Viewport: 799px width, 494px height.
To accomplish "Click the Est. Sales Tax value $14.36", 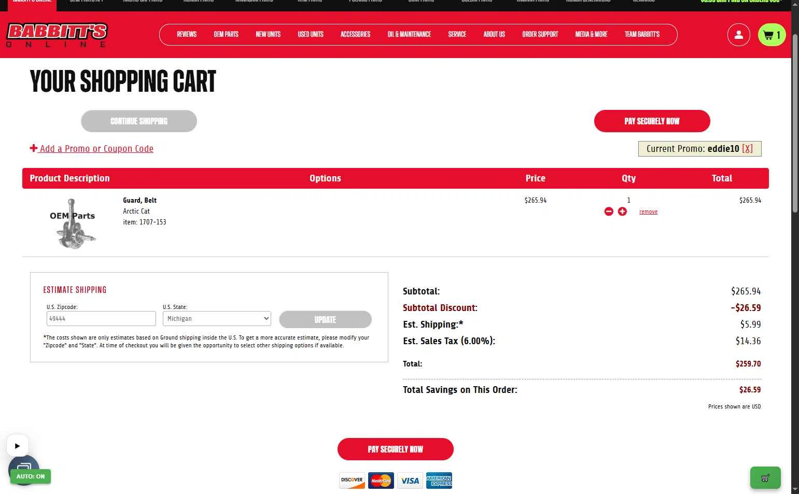I will (x=748, y=341).
